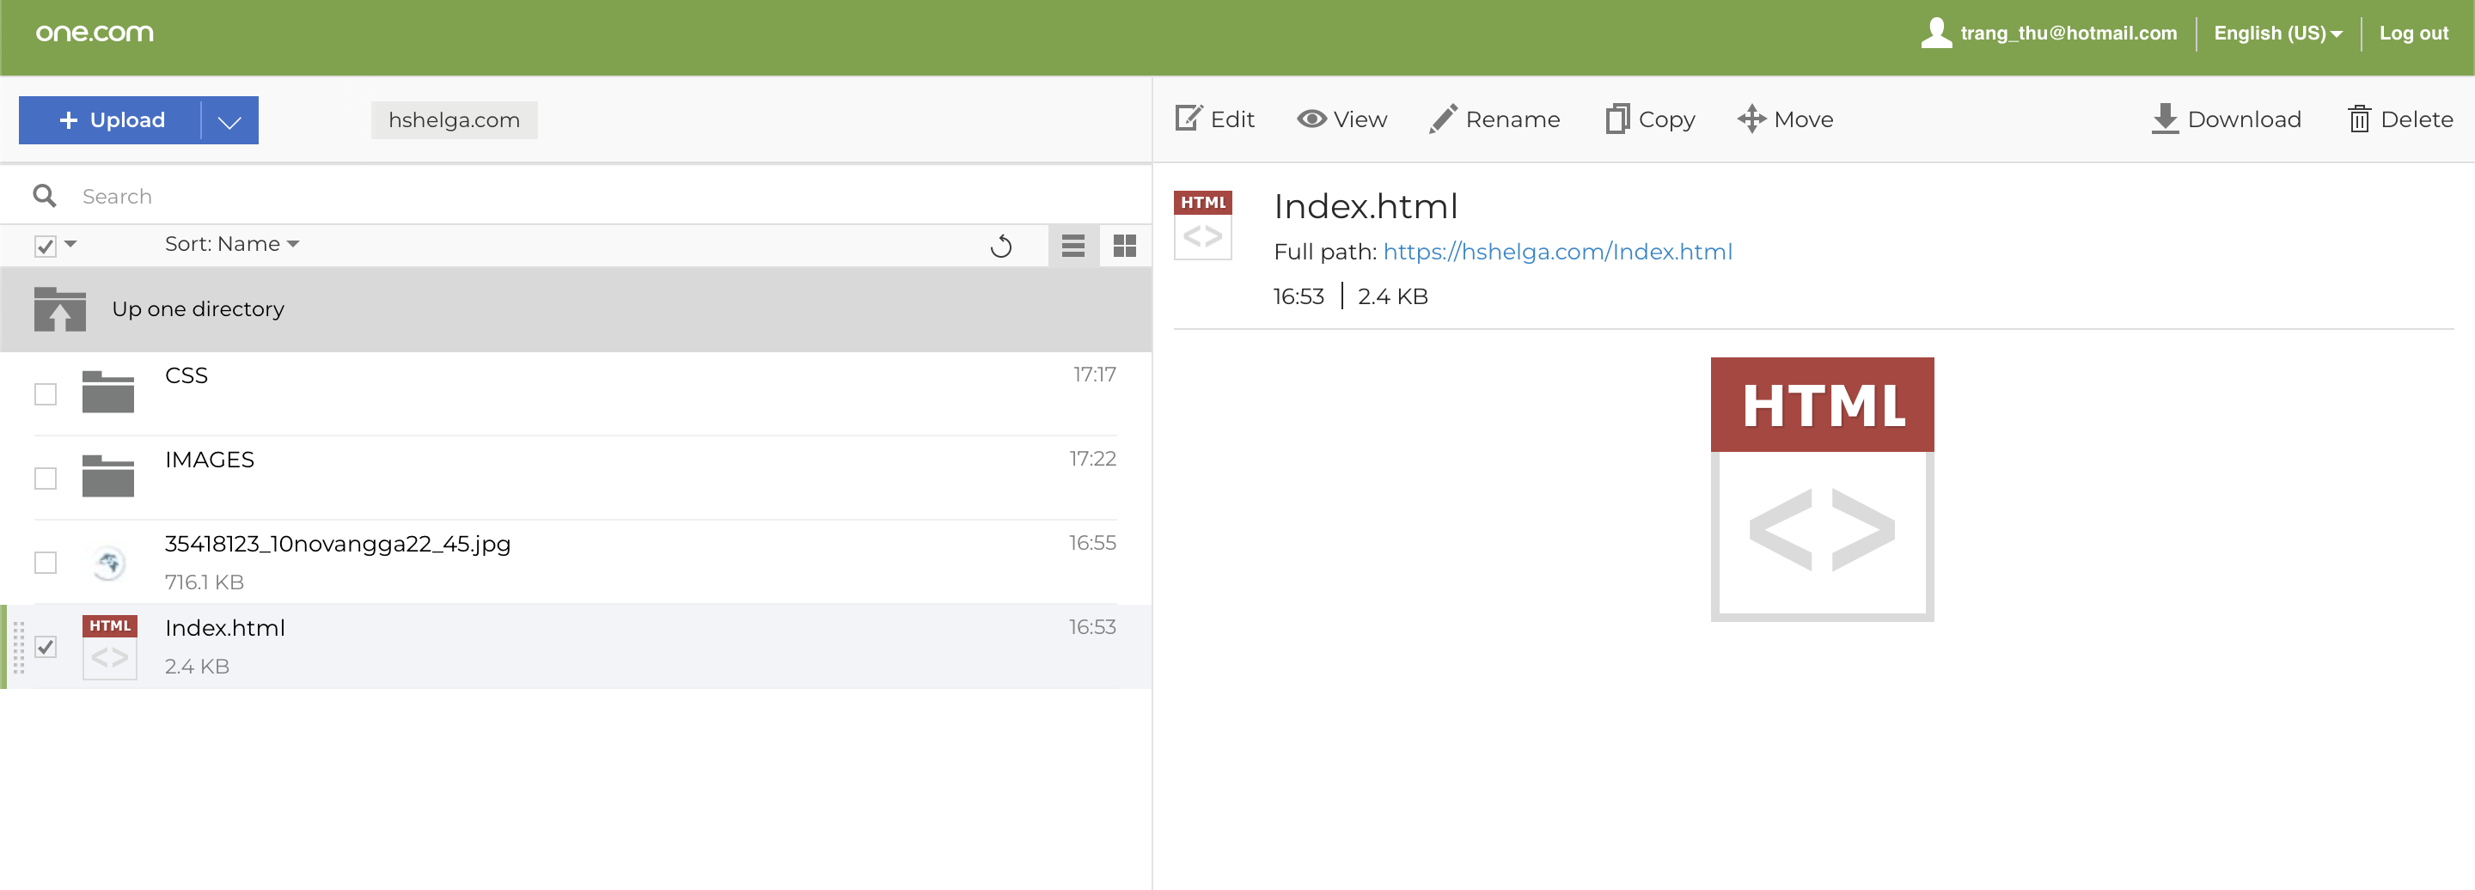This screenshot has height=890, width=2475.
Task: Expand the Upload options arrow
Action: 229,121
